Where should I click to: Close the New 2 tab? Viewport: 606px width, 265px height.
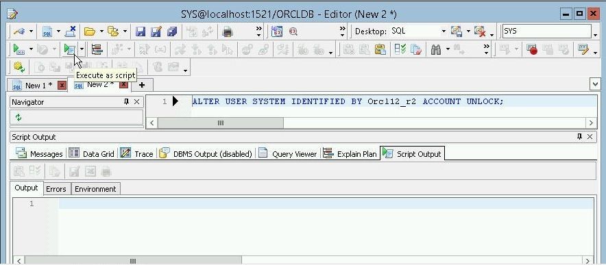pos(123,84)
